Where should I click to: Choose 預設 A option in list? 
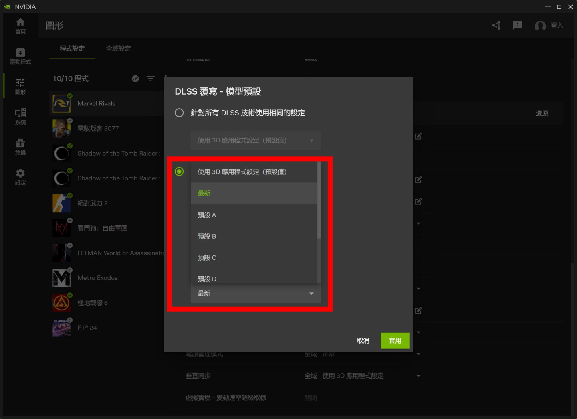pos(254,215)
